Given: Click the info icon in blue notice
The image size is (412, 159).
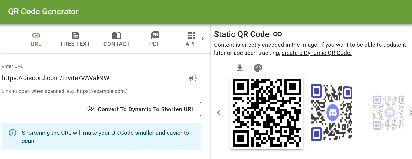Looking at the screenshot, I should click(x=12, y=133).
